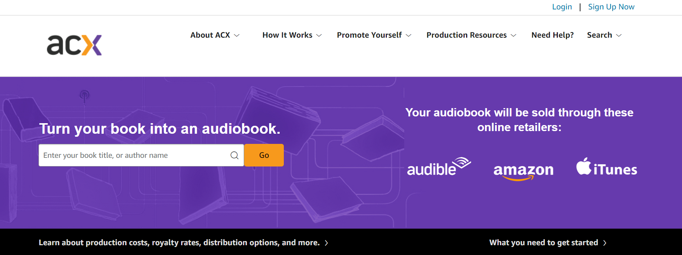Click 'Turn your book into an audiobook.' heading
The height and width of the screenshot is (255, 682).
click(x=160, y=129)
